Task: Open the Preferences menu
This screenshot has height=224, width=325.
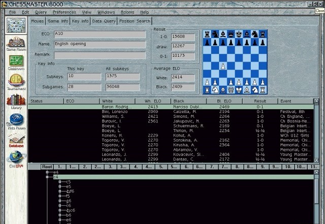Action: 64,12
